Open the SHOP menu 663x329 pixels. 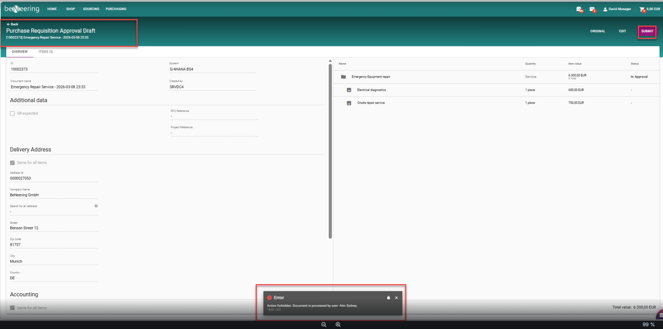[x=71, y=9]
